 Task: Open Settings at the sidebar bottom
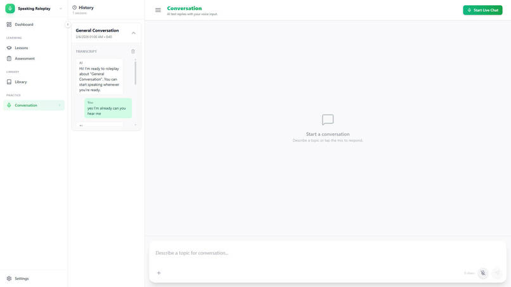point(34,279)
